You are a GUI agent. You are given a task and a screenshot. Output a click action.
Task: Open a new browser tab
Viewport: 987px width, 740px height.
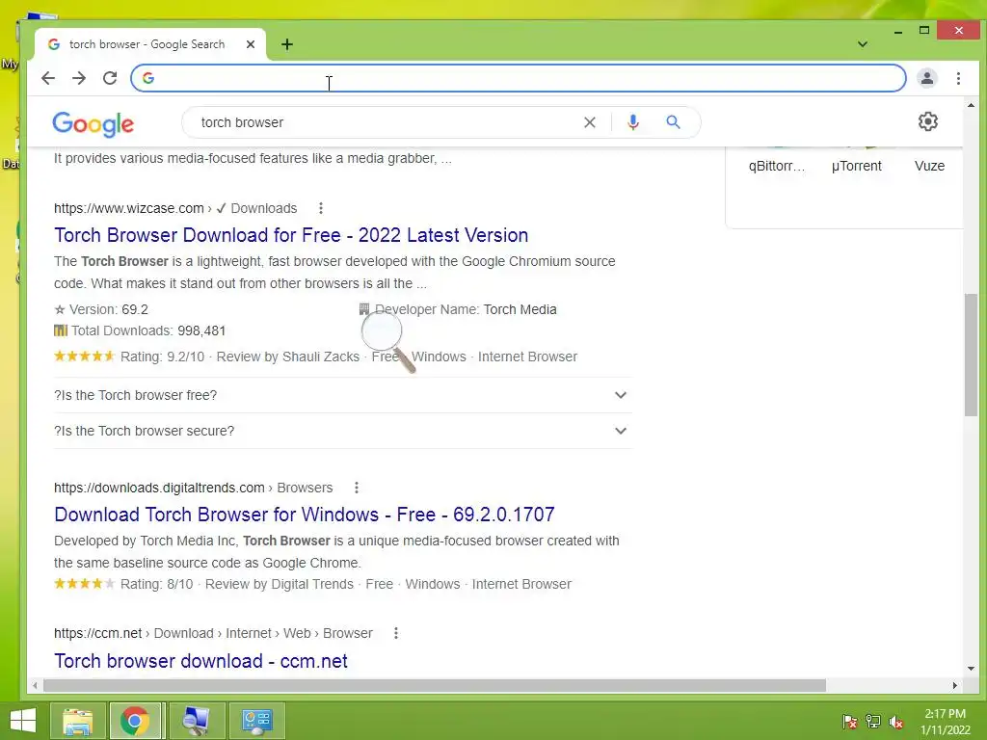pos(287,44)
